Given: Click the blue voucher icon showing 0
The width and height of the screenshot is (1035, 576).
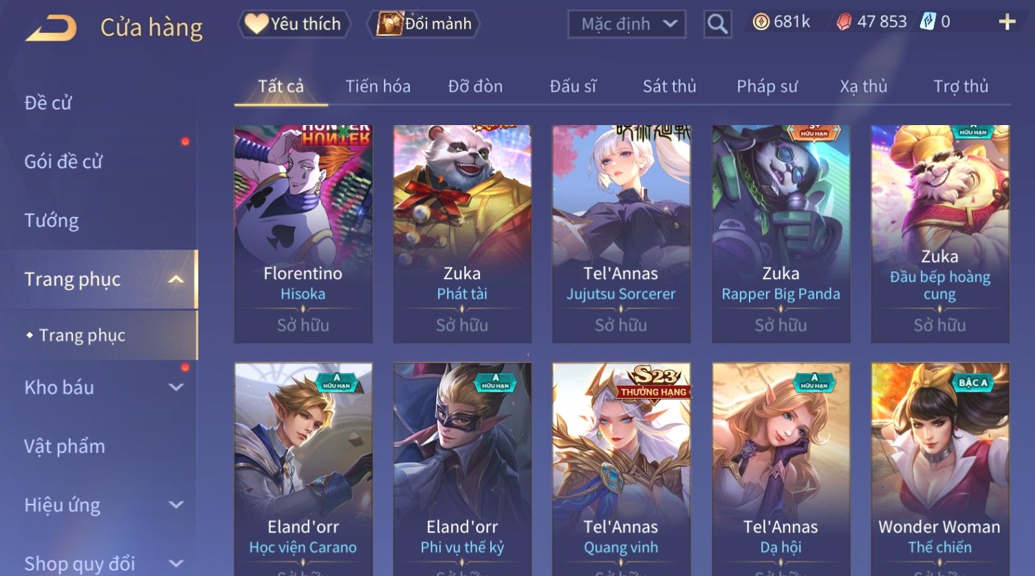Looking at the screenshot, I should 928,22.
